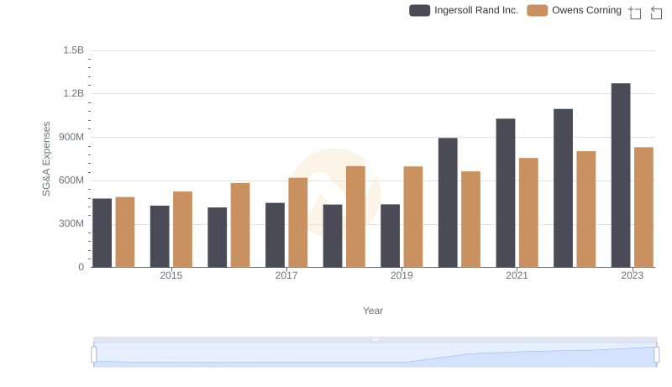The height and width of the screenshot is (387, 672).
Task: Toggle Ingersoll Rand Inc. legend swatch
Action: pos(419,10)
